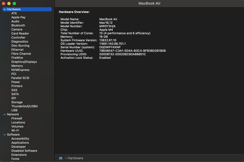Click serial number DQDWPY4XNP
Screen dimensions: 244x162
[x=110, y=47]
